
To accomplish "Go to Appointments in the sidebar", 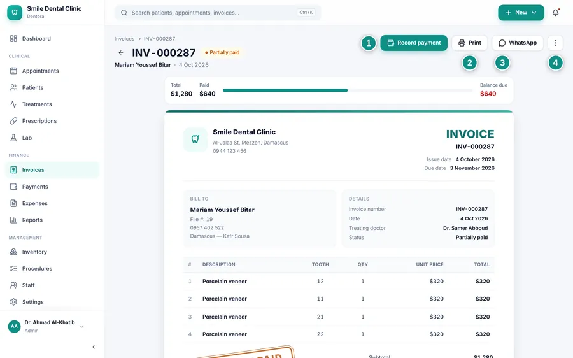I will (52, 71).
